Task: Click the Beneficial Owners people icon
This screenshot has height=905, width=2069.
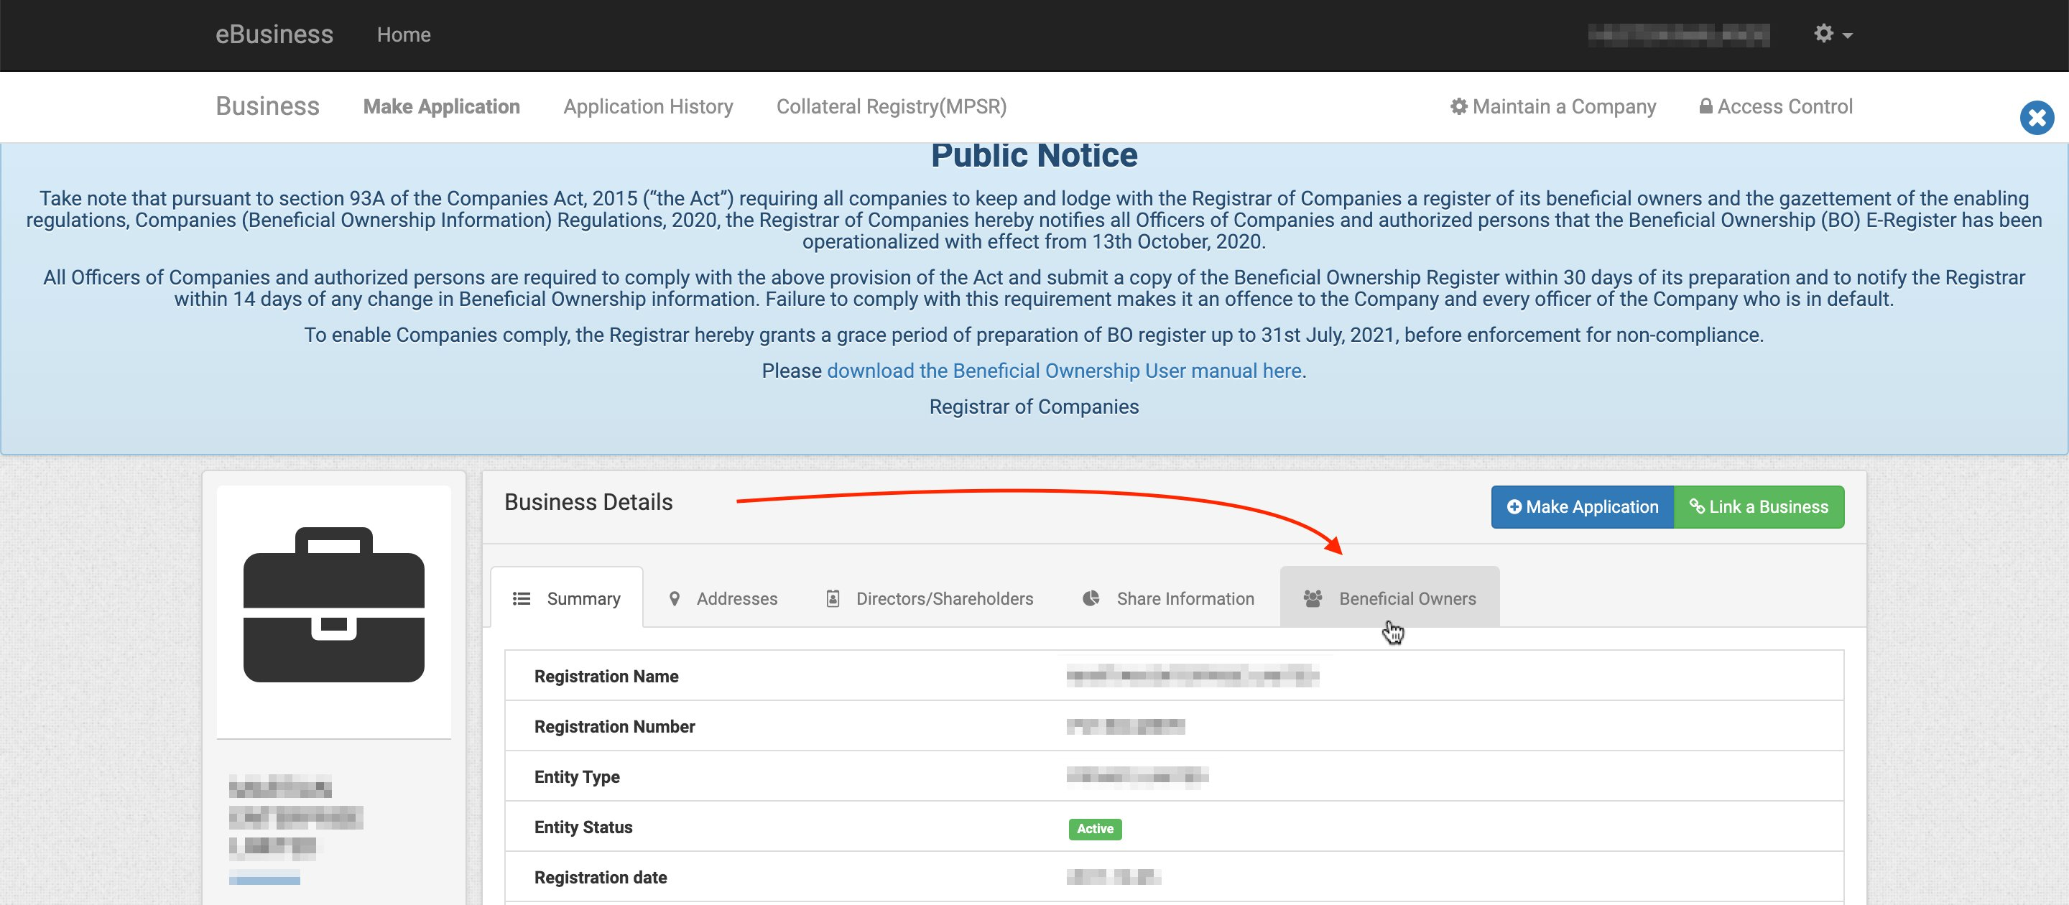Action: click(x=1313, y=599)
